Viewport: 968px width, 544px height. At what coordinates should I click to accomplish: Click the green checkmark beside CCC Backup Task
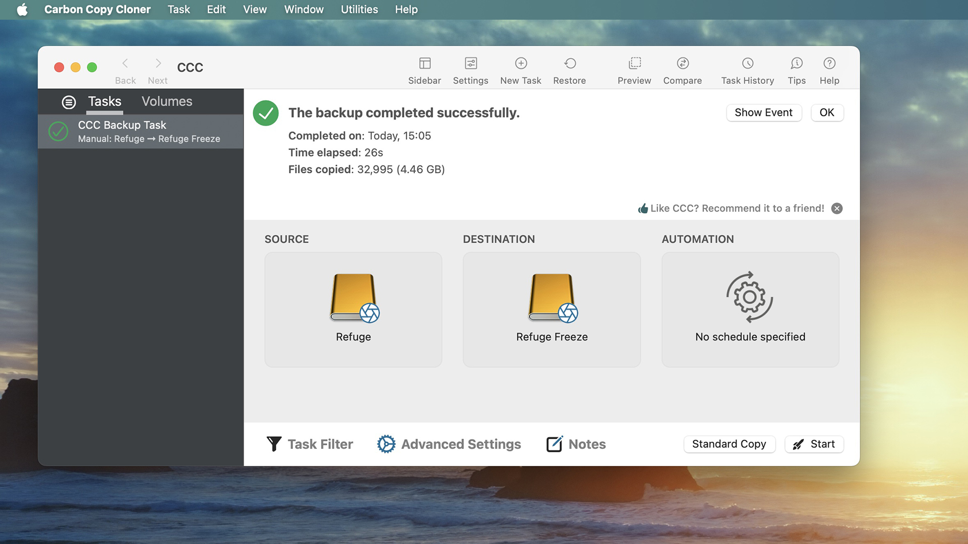coord(58,131)
